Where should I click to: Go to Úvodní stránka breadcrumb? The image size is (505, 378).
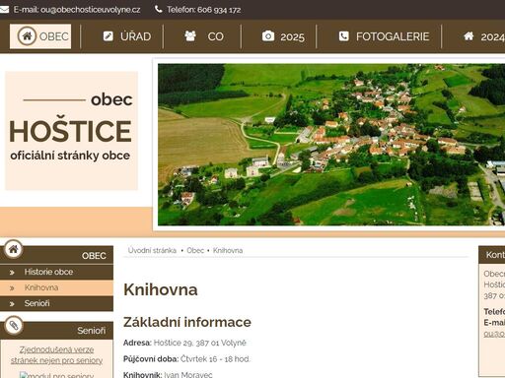(152, 250)
